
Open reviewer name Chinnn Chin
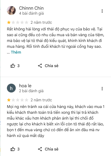[31, 8]
